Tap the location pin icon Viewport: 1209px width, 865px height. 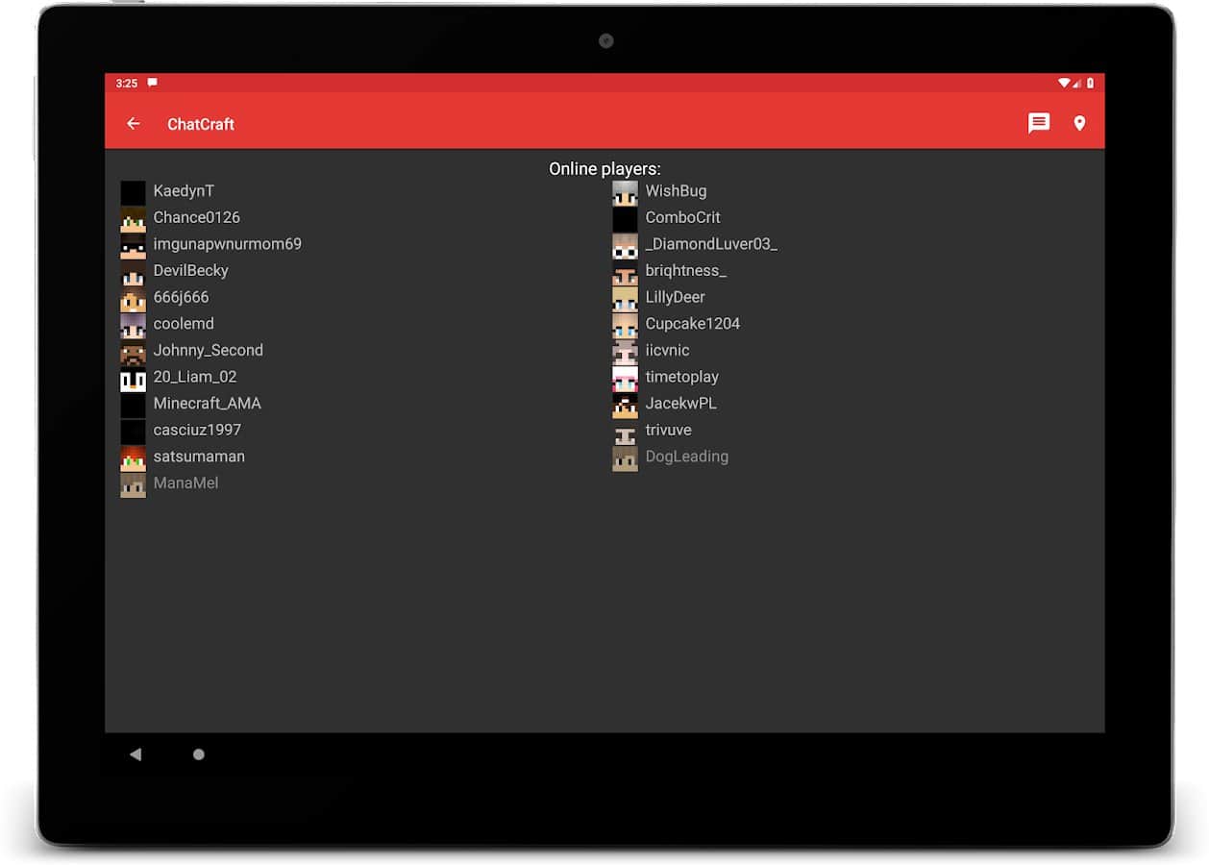click(x=1079, y=123)
